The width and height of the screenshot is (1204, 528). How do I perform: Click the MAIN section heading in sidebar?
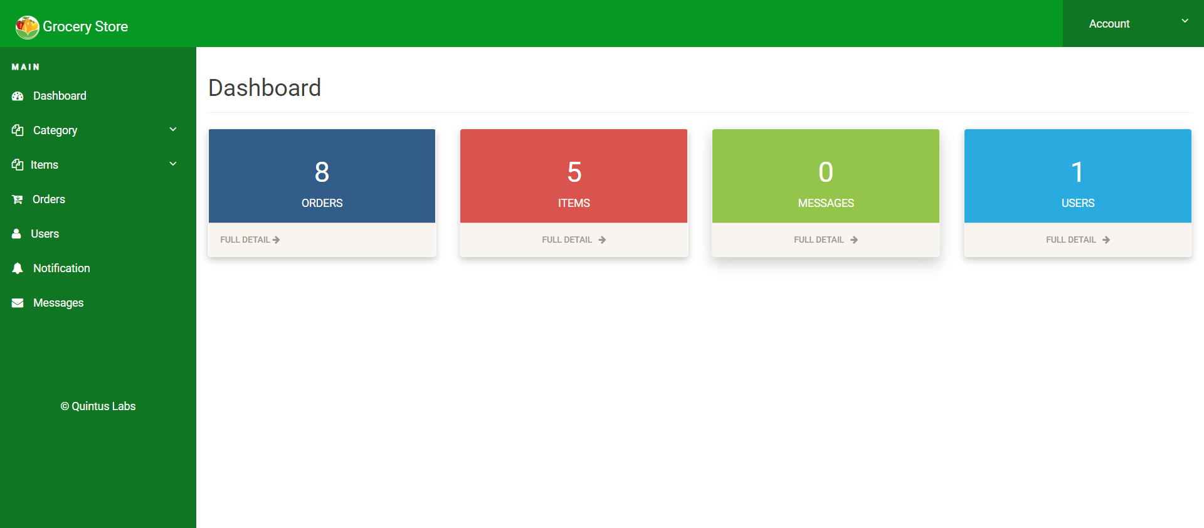[26, 67]
